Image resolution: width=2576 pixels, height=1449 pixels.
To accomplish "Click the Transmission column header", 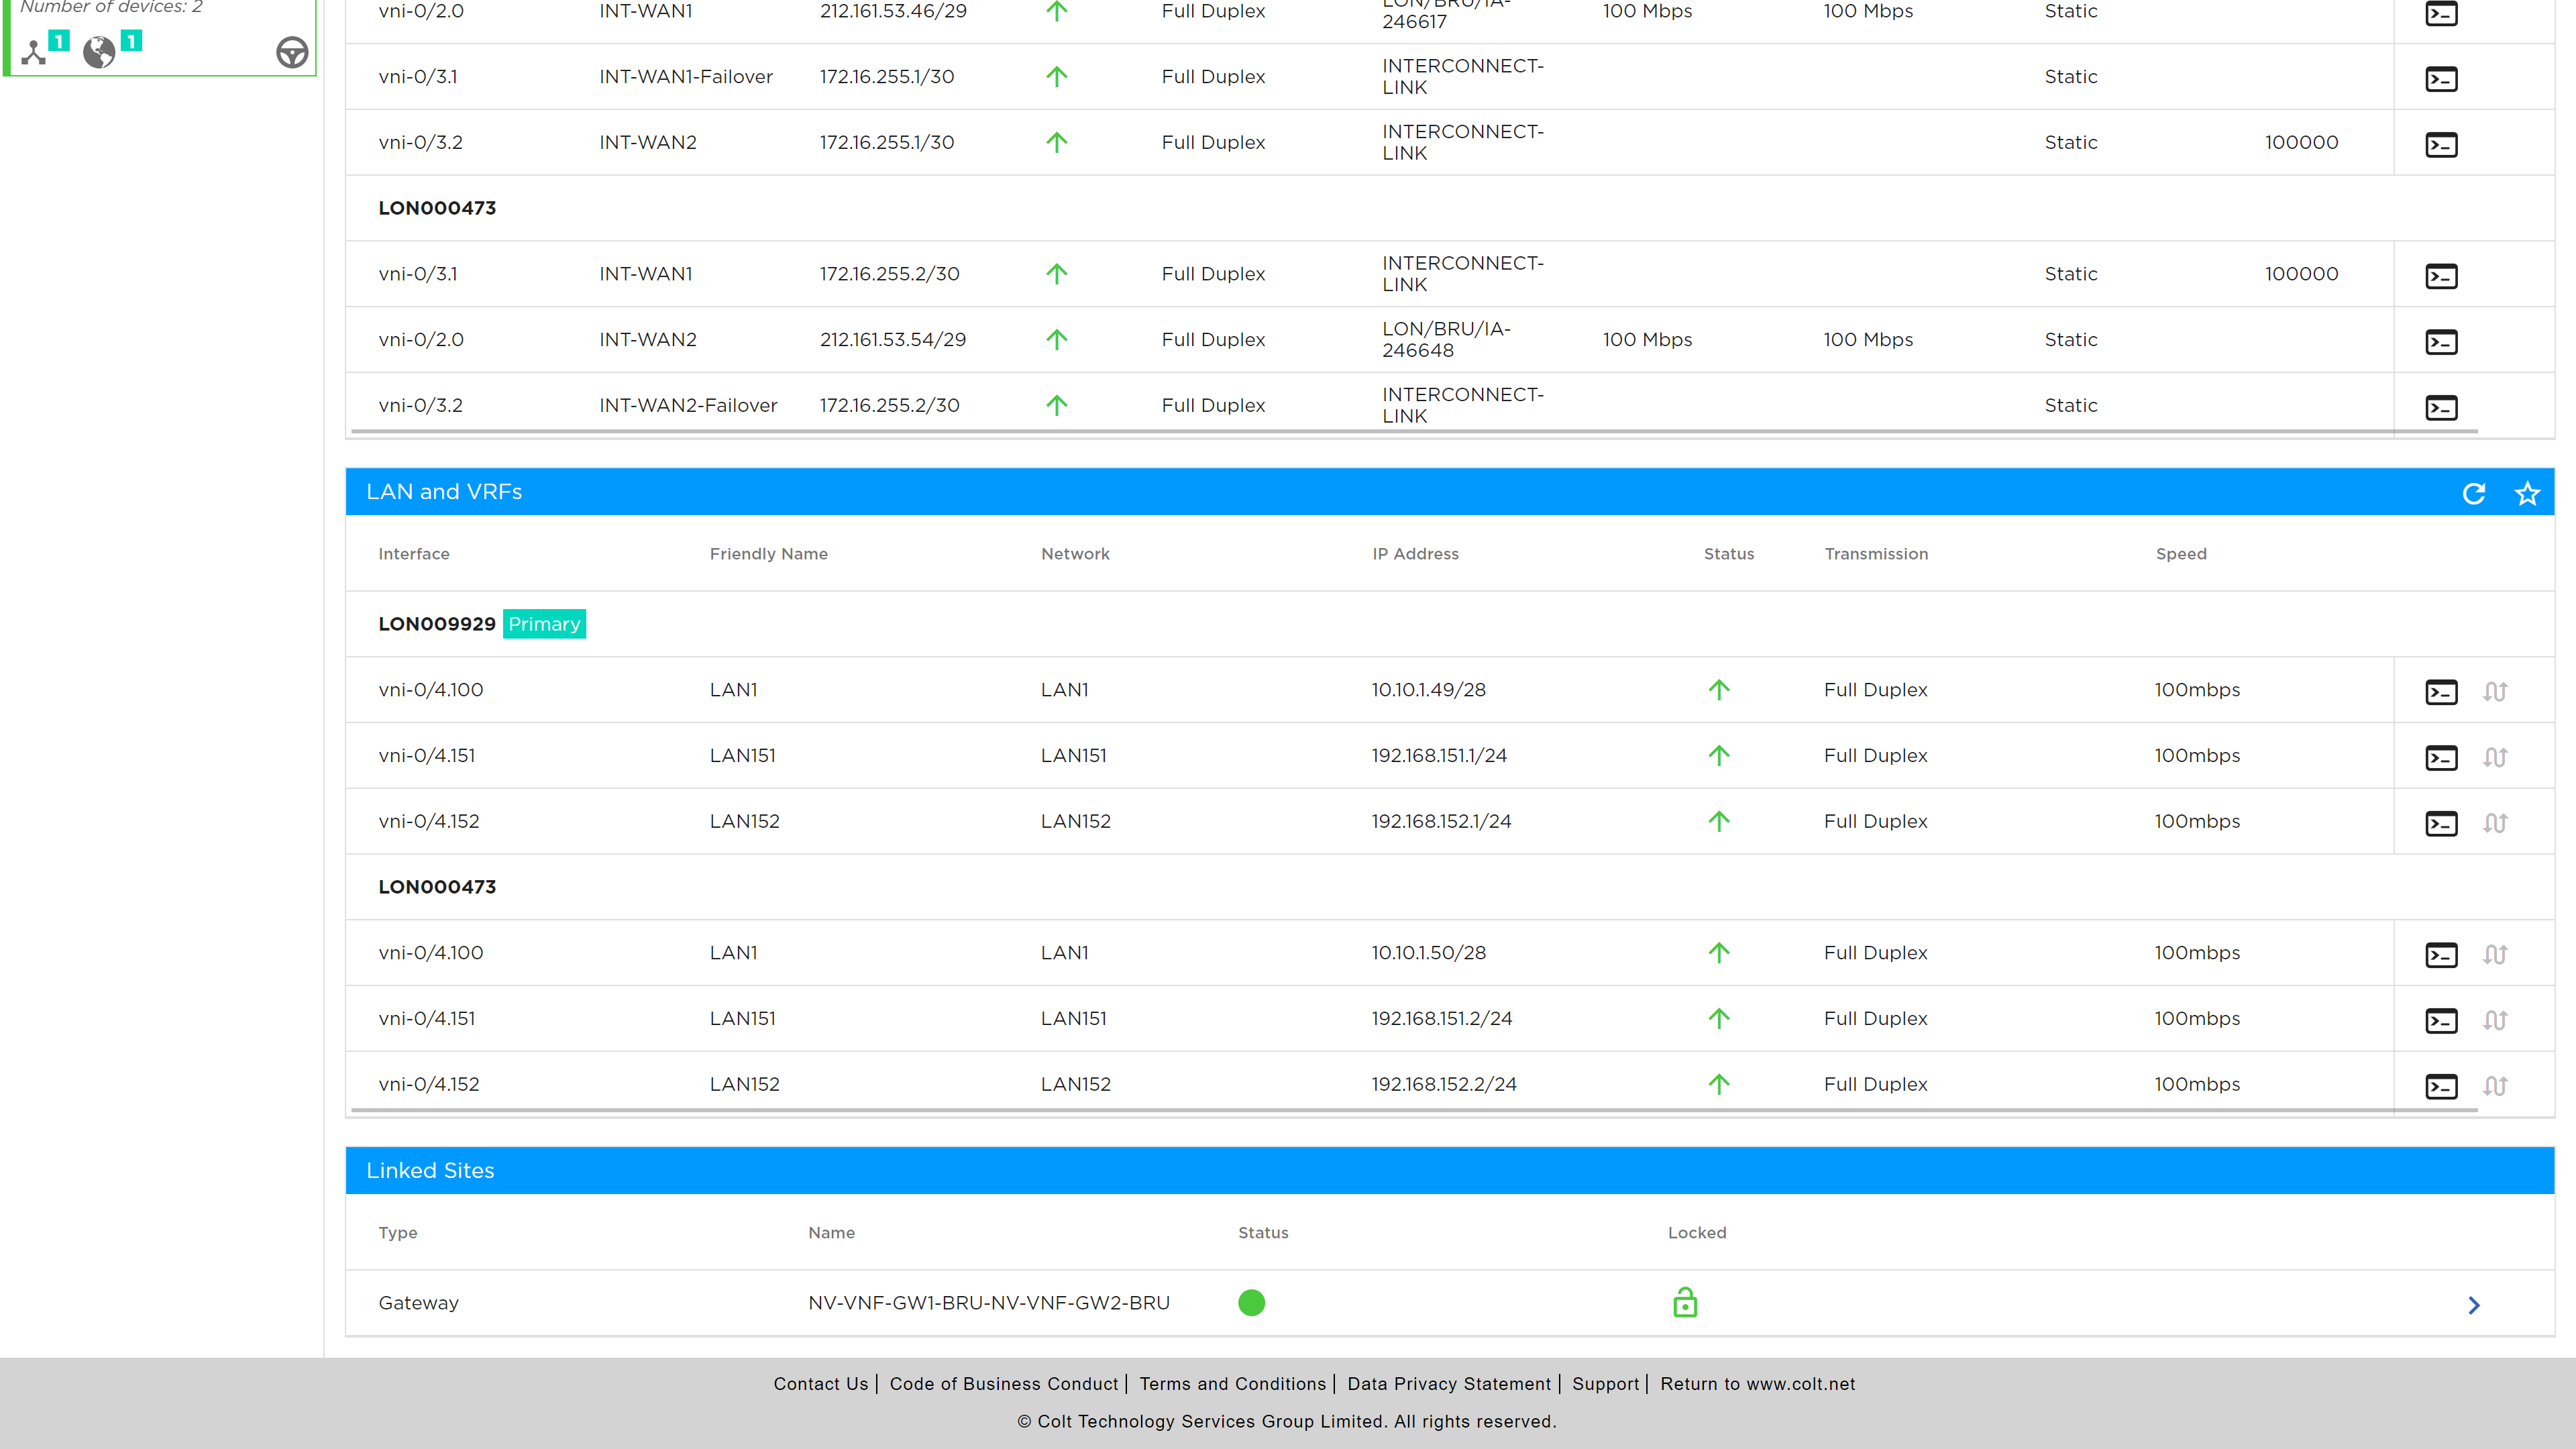I will coord(1876,554).
